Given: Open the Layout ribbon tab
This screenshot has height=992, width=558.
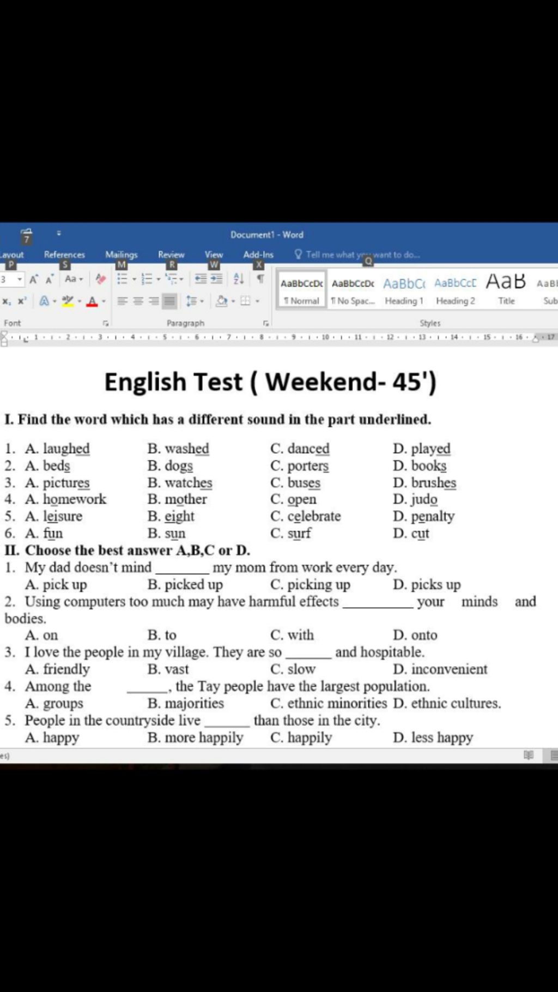Looking at the screenshot, I should [x=11, y=255].
